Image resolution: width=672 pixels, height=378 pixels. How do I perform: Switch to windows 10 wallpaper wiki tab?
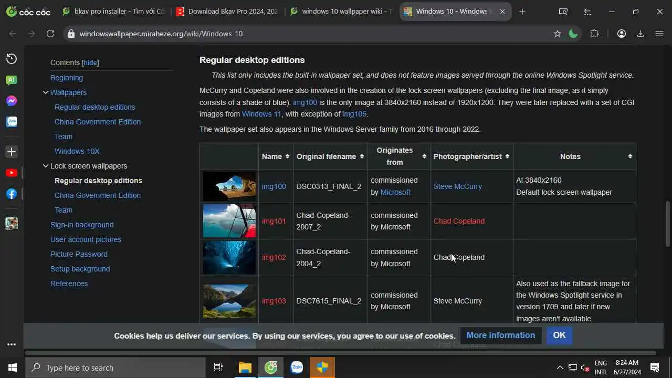click(x=342, y=12)
